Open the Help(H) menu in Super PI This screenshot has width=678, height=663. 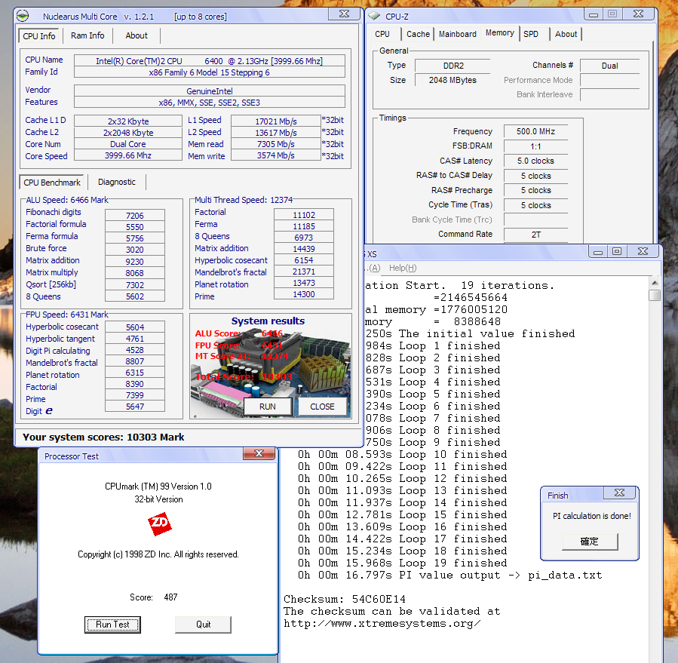point(403,268)
